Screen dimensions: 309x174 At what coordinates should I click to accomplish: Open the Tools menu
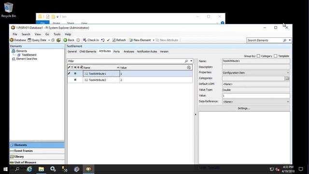click(57, 34)
